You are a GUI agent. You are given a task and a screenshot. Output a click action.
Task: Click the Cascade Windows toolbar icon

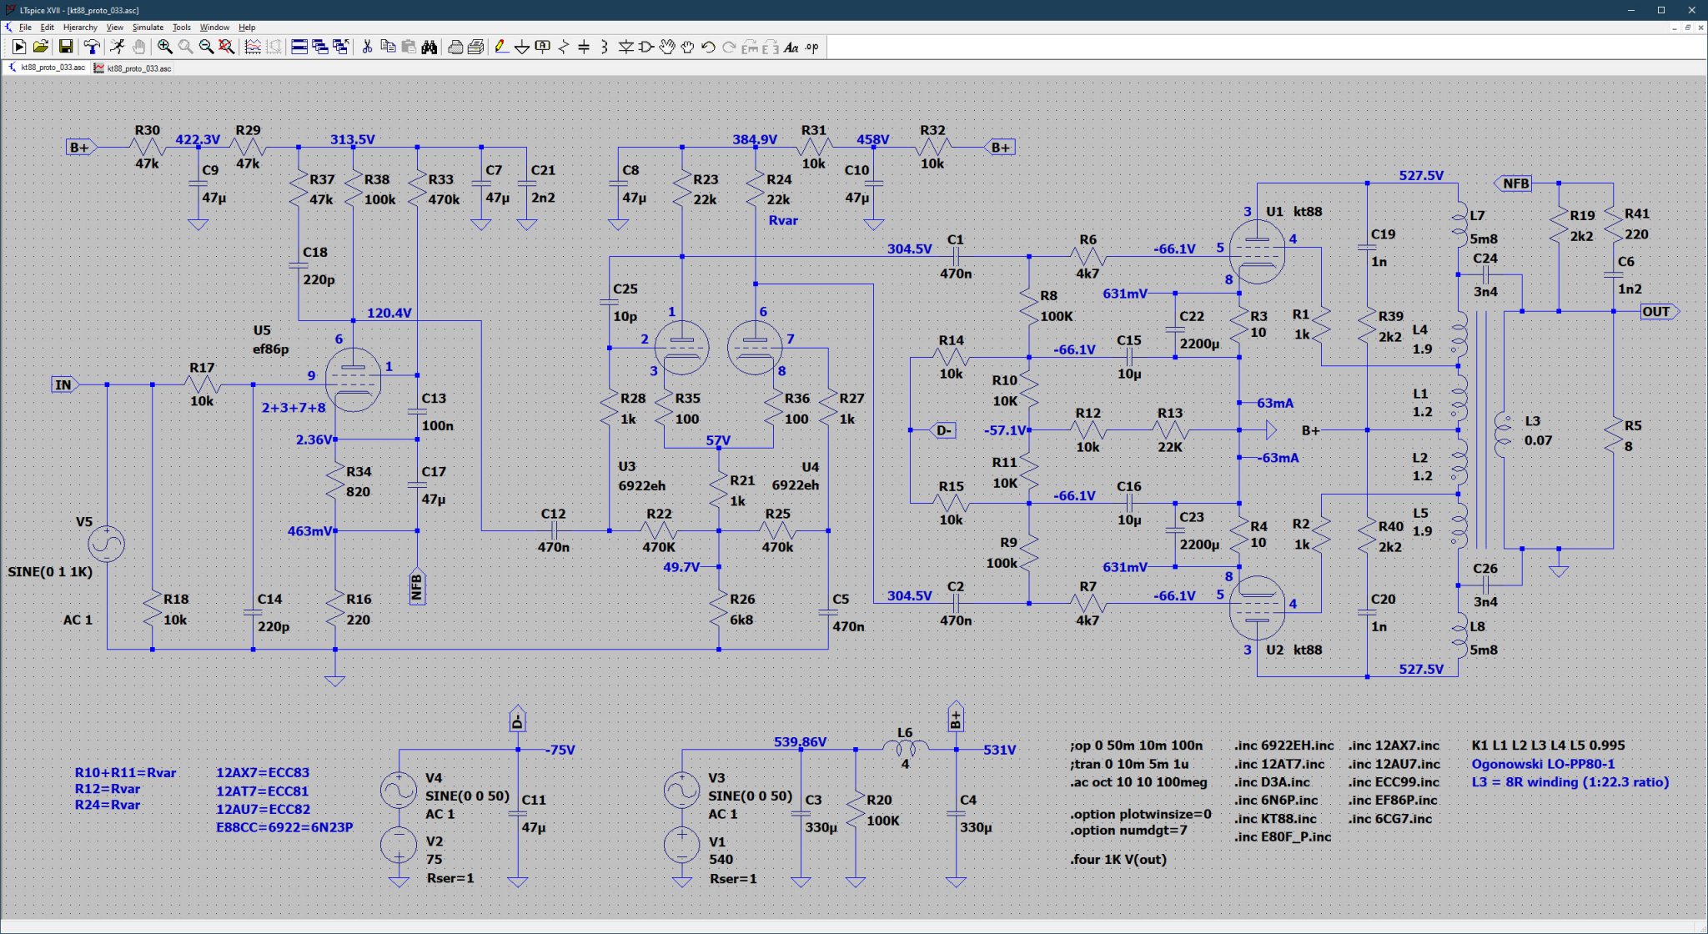tap(320, 48)
